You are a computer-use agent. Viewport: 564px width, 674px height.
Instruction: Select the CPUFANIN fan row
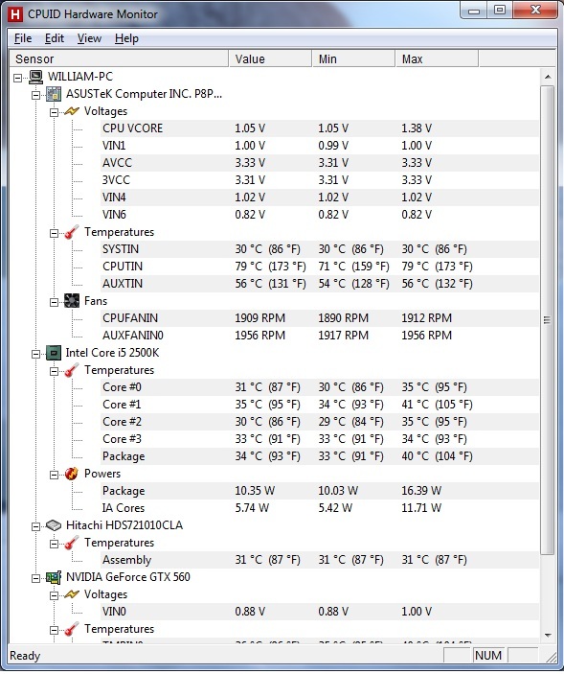[x=319, y=318]
